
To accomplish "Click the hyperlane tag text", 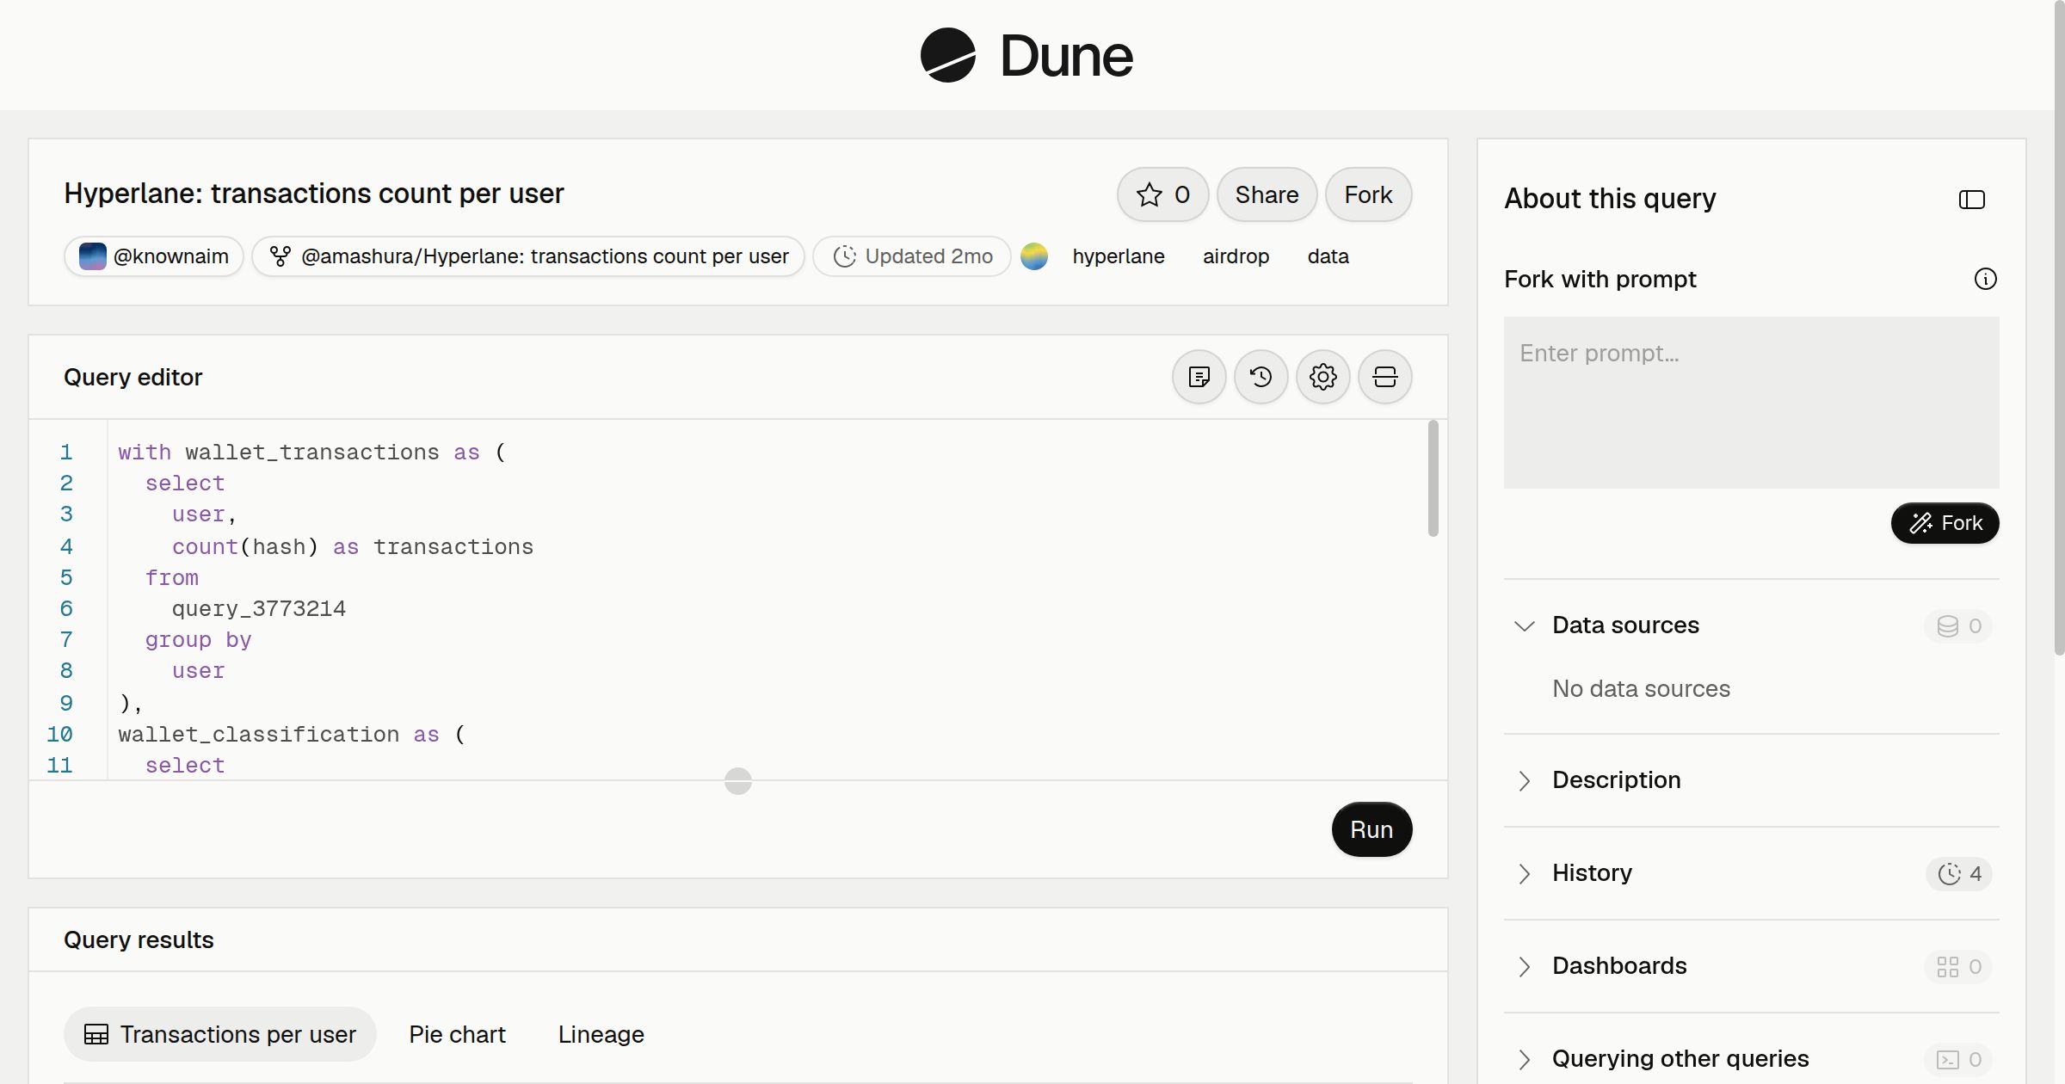I will 1118,256.
